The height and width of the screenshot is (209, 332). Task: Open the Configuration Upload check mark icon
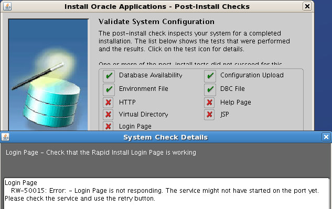(x=210, y=75)
